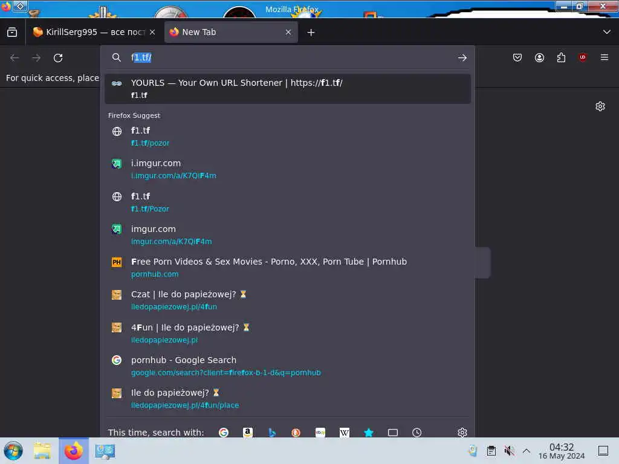Search this time with eBay
The width and height of the screenshot is (619, 464).
tap(320, 433)
